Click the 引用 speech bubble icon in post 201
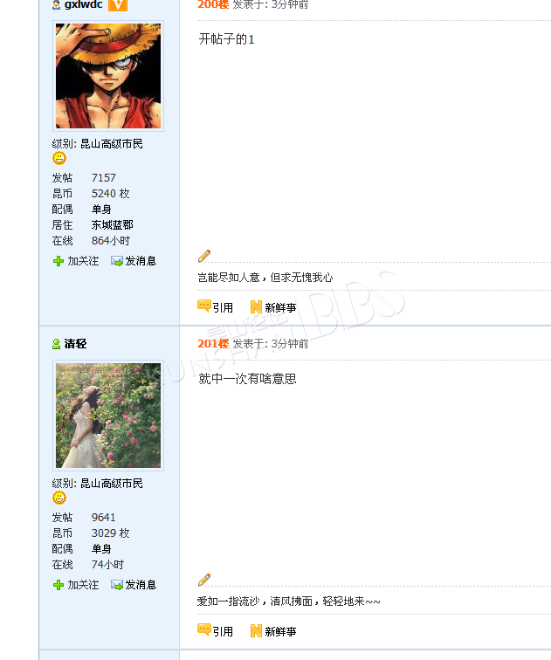 (204, 630)
